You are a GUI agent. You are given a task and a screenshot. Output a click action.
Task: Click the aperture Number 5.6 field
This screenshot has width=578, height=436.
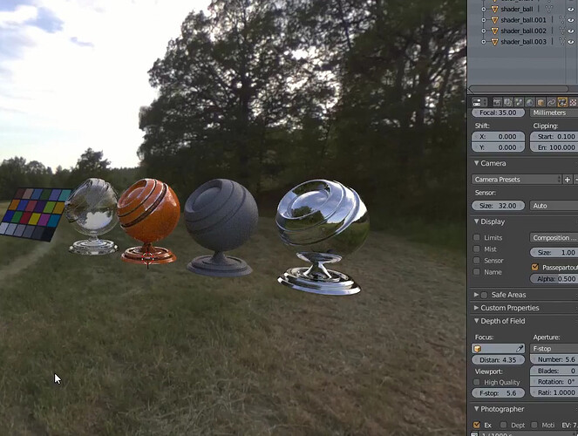click(554, 359)
